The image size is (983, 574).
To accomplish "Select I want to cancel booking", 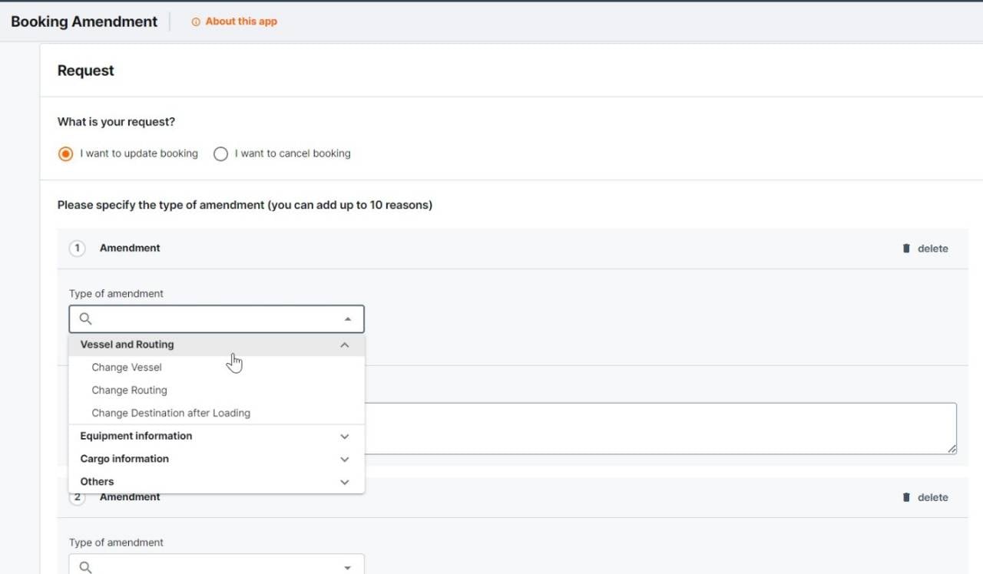I will [221, 153].
